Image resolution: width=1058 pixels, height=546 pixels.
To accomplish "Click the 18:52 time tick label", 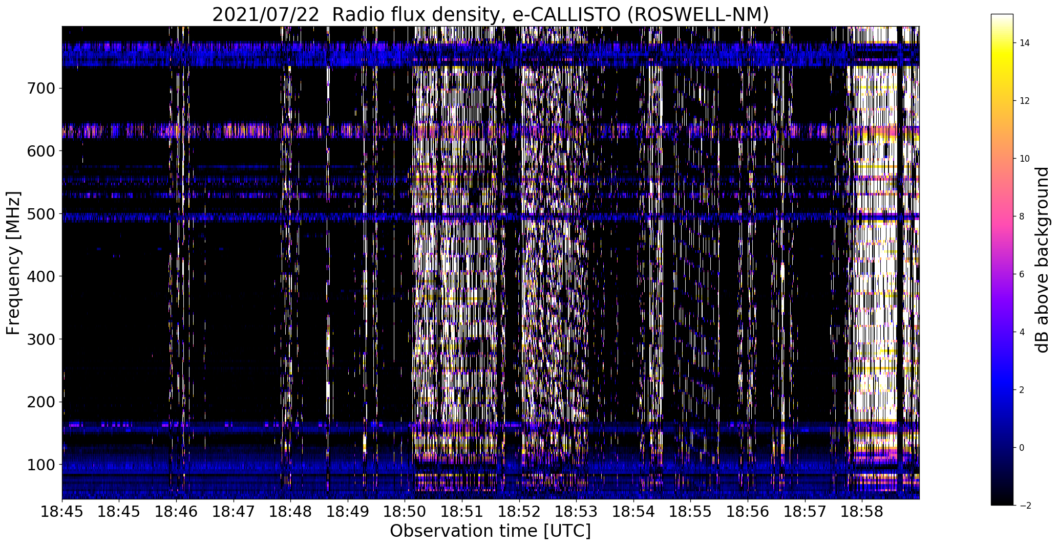I will tap(519, 512).
